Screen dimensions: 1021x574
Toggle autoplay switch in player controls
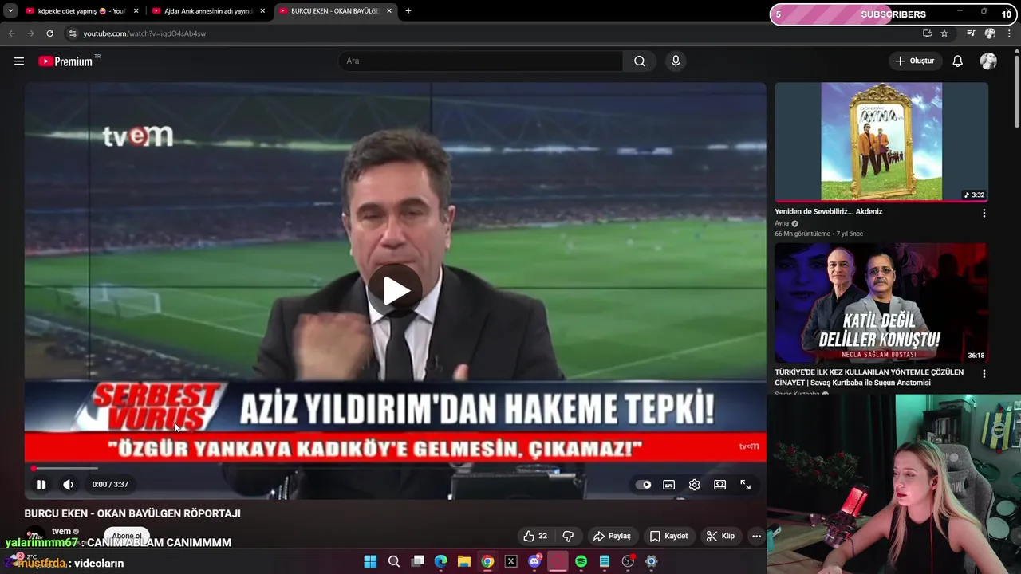point(643,485)
